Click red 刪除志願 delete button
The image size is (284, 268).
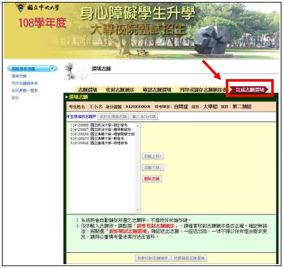pyautogui.click(x=152, y=179)
